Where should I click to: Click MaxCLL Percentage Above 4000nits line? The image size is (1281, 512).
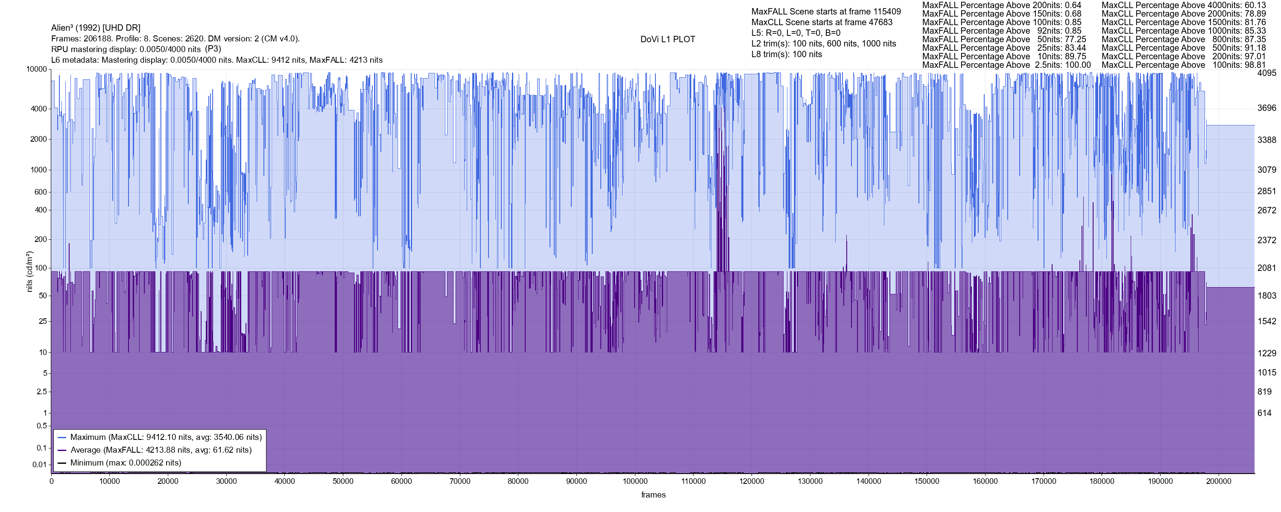pos(1184,5)
